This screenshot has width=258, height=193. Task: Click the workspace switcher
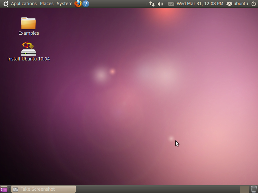tap(244, 189)
